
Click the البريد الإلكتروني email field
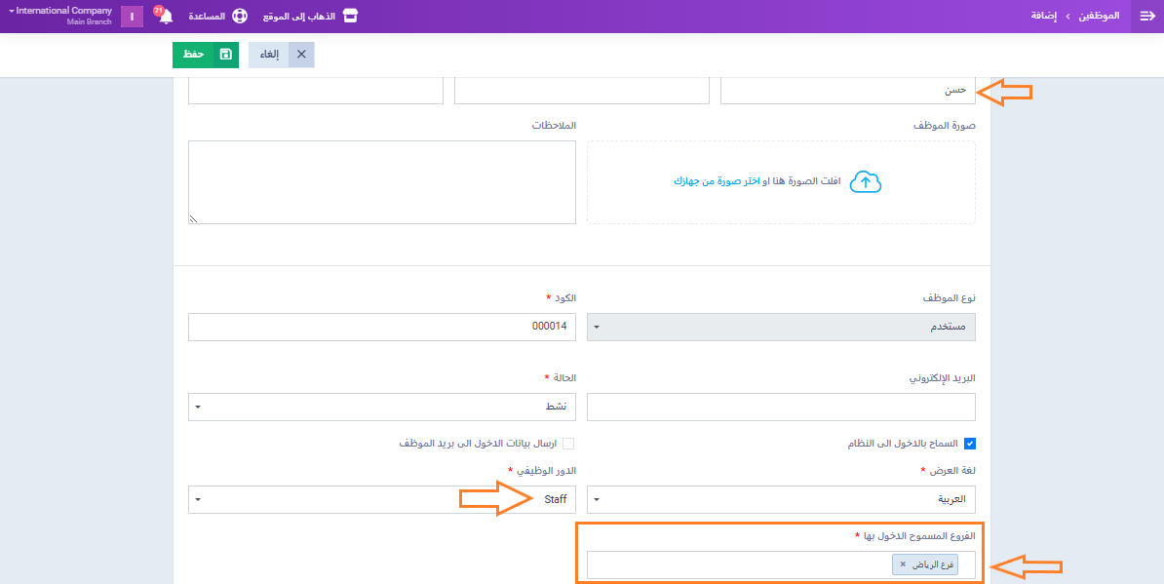[781, 407]
